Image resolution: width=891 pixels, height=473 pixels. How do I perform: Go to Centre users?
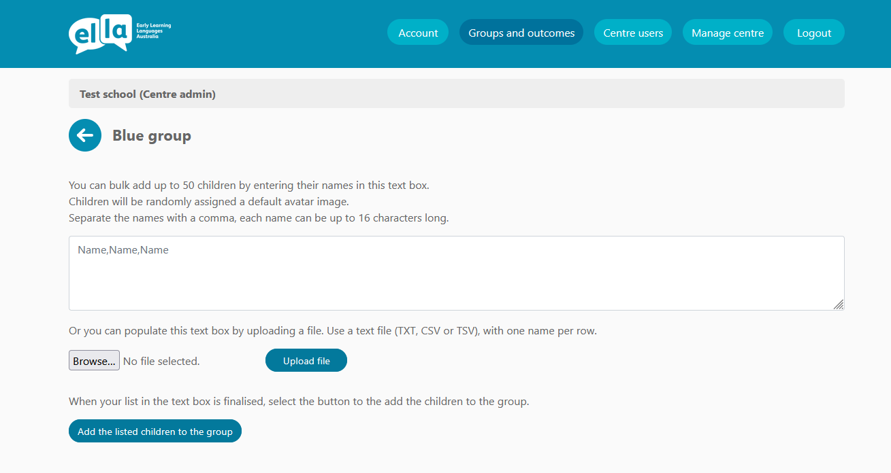coord(633,33)
